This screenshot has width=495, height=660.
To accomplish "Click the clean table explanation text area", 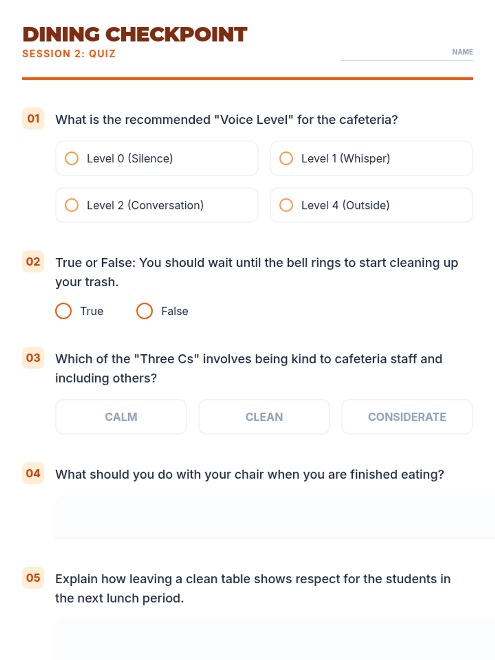I will (x=275, y=639).
